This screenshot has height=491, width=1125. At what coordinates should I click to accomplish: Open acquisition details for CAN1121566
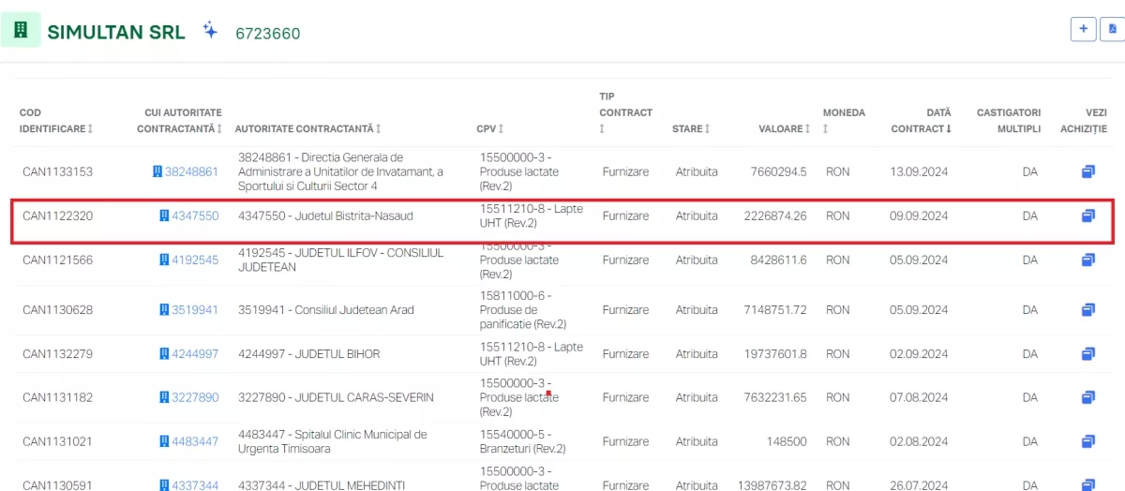click(1087, 260)
